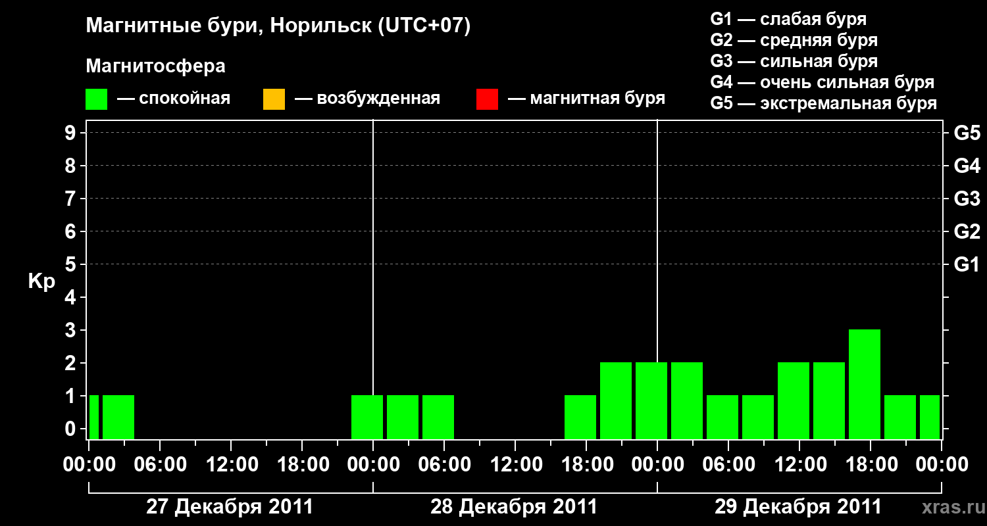Click the '29 Декабря 2011' date label

point(798,507)
